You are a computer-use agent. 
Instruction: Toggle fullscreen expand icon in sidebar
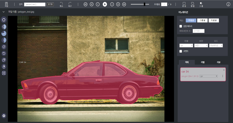[x=4, y=73]
